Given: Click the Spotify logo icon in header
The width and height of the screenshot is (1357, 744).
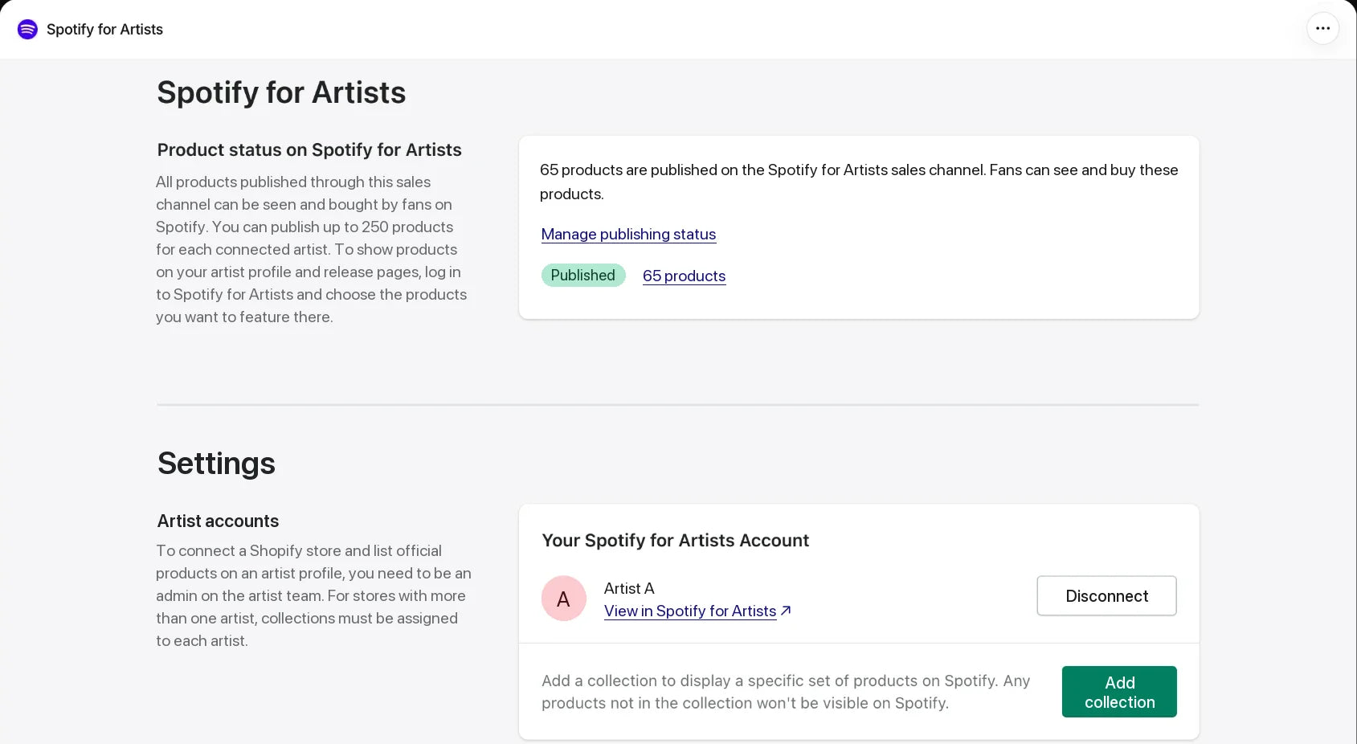Looking at the screenshot, I should coord(27,30).
